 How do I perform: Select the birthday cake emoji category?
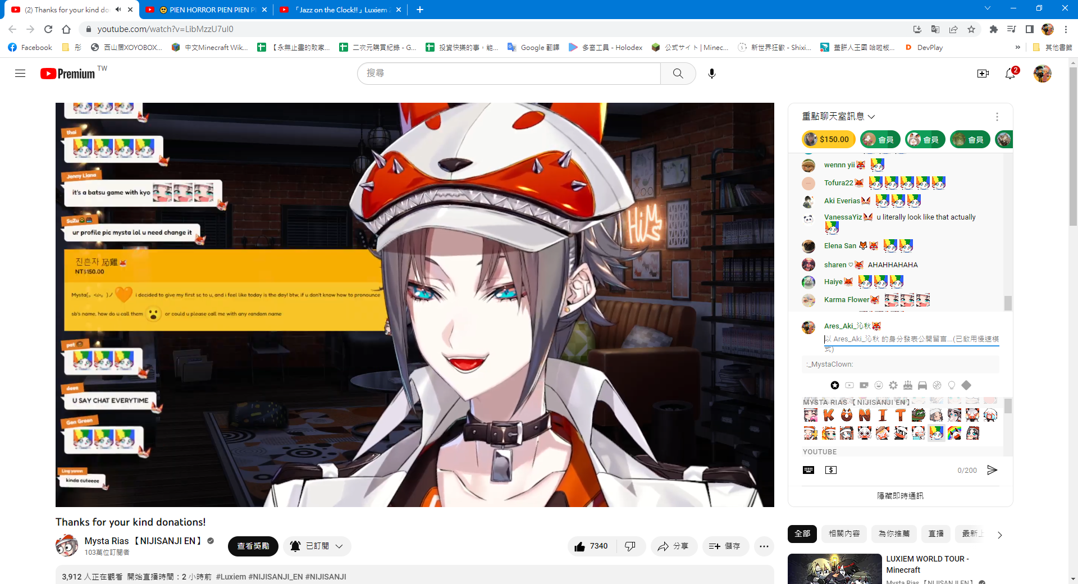908,385
